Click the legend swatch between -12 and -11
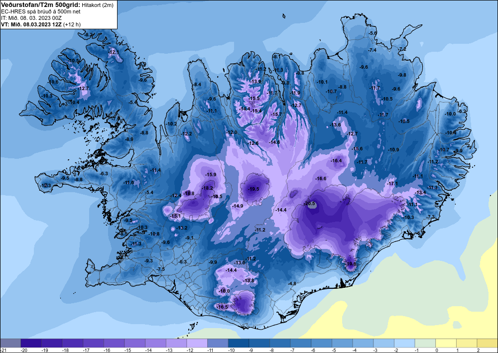498x353 pixels. [197, 343]
